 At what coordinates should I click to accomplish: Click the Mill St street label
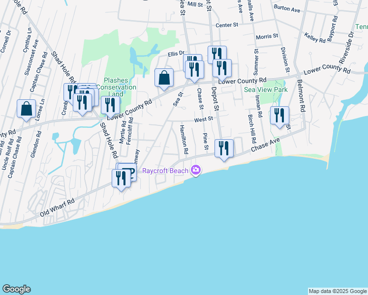click(x=195, y=4)
